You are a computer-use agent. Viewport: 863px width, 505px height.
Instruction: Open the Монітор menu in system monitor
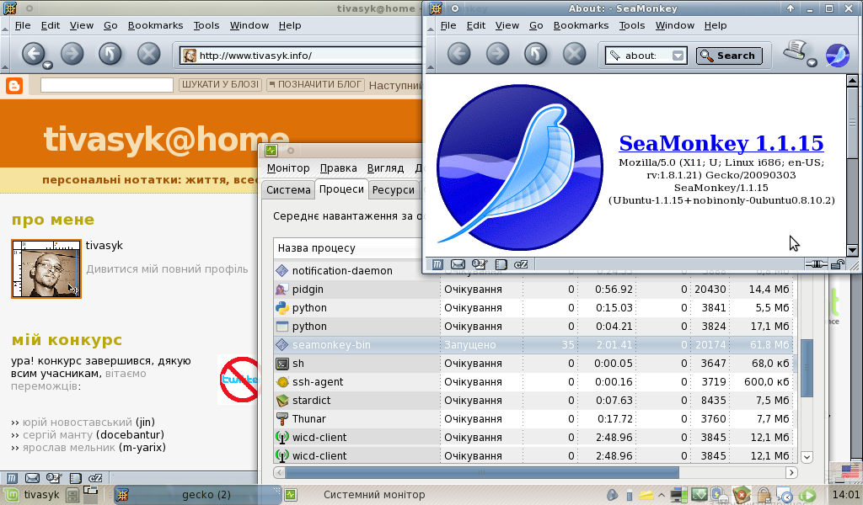click(288, 168)
